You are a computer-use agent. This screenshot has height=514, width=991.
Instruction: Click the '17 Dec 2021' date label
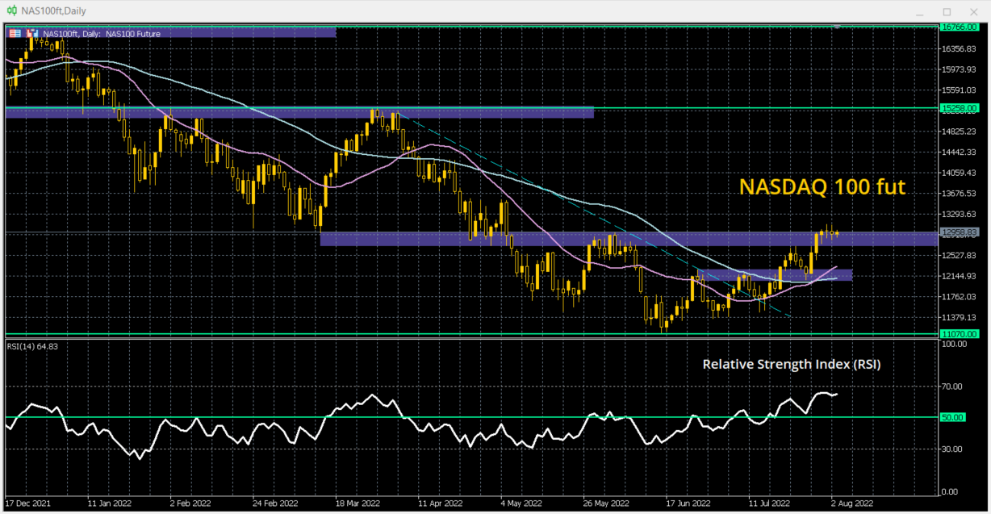27,502
